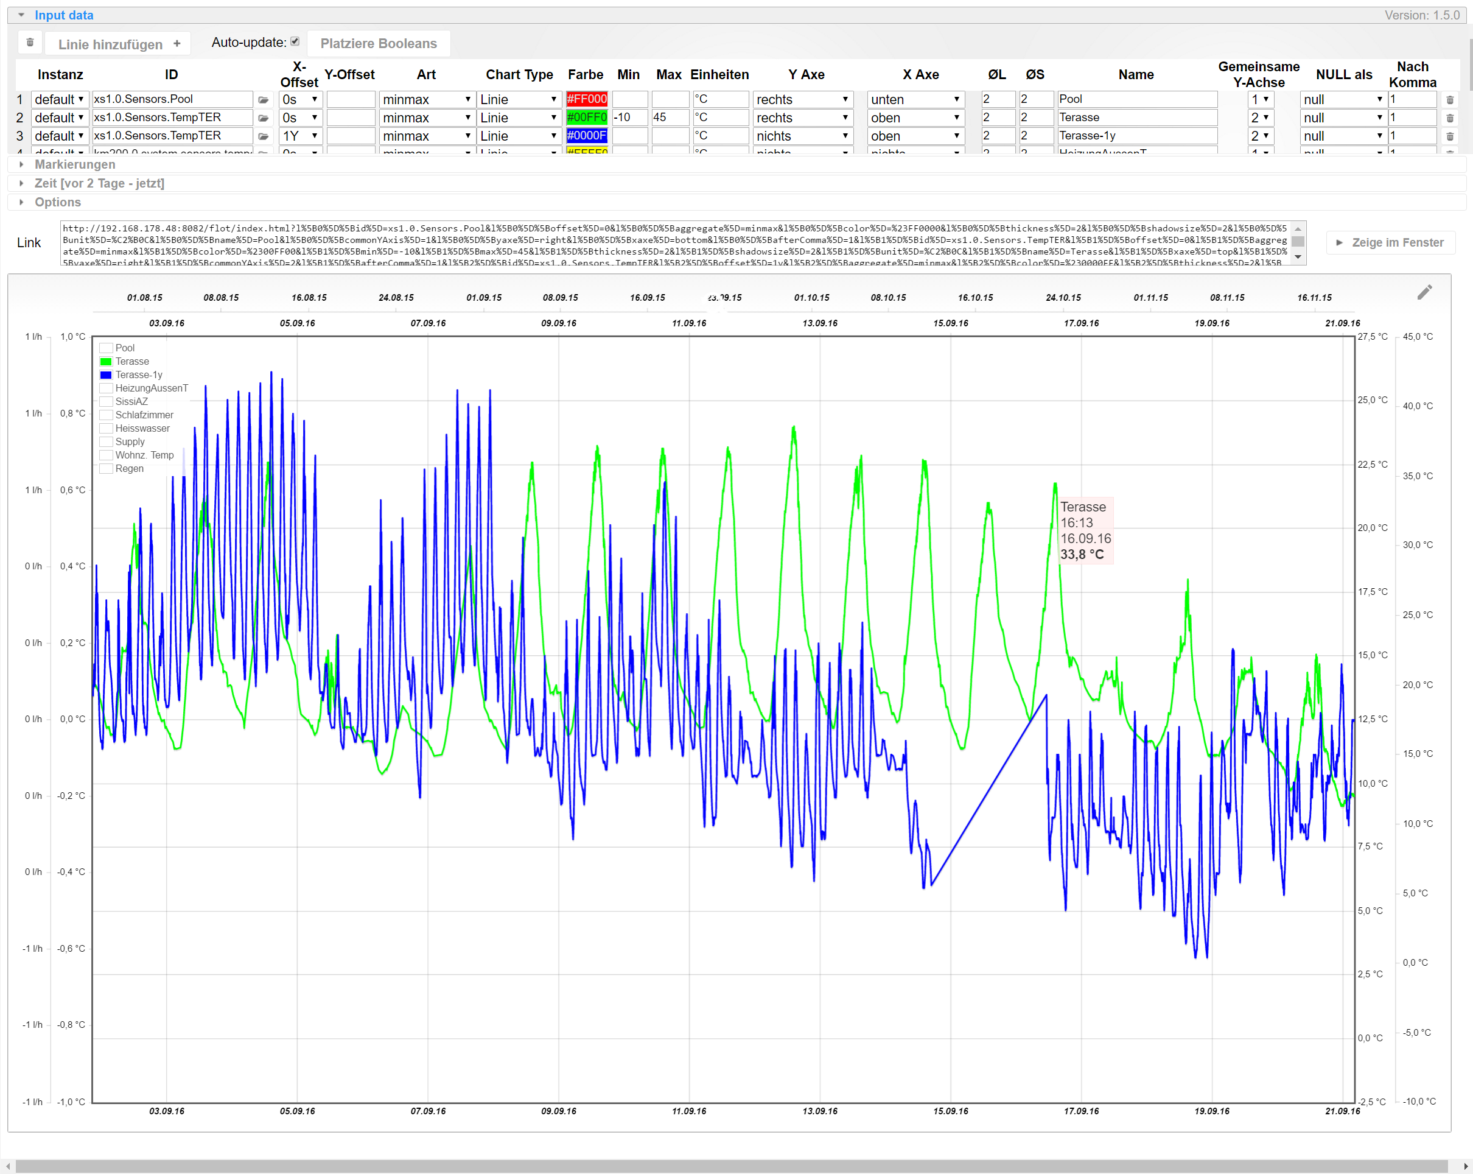The width and height of the screenshot is (1473, 1174).
Task: Toggle Heisswasser series in the legend
Action: coord(142,429)
